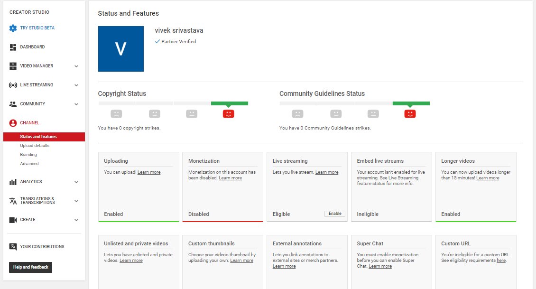The image size is (536, 289).
Task: Expand the Analytics menu chevron
Action: pos(76,182)
